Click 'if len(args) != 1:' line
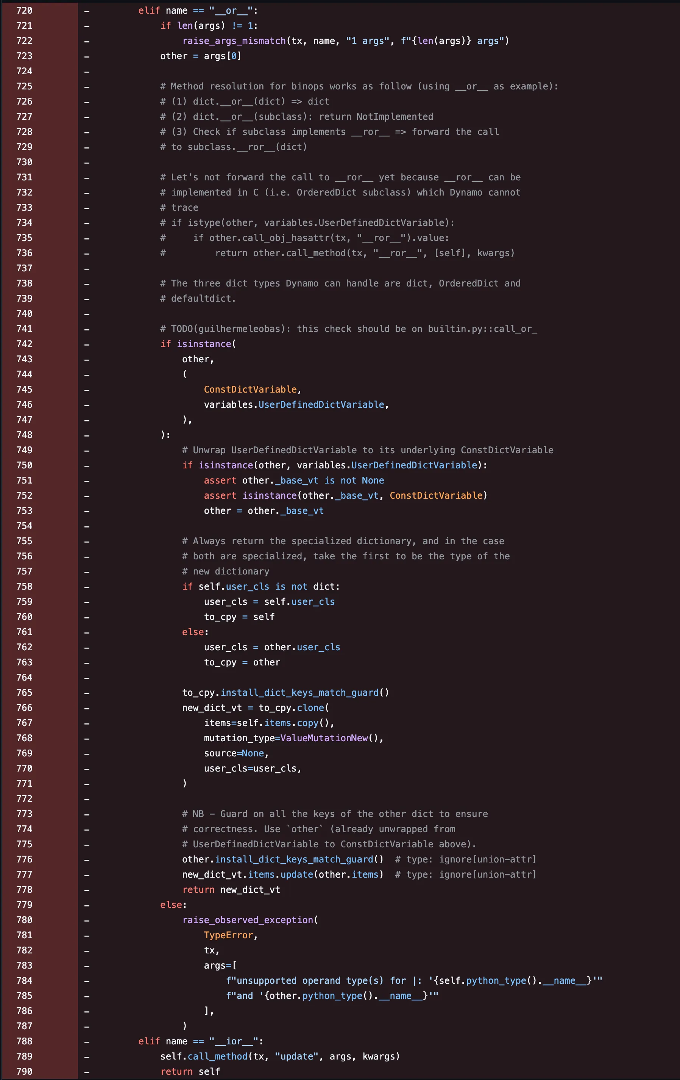The image size is (680, 1080). pyautogui.click(x=209, y=25)
